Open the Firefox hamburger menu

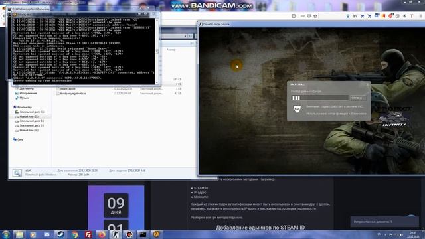(x=421, y=16)
